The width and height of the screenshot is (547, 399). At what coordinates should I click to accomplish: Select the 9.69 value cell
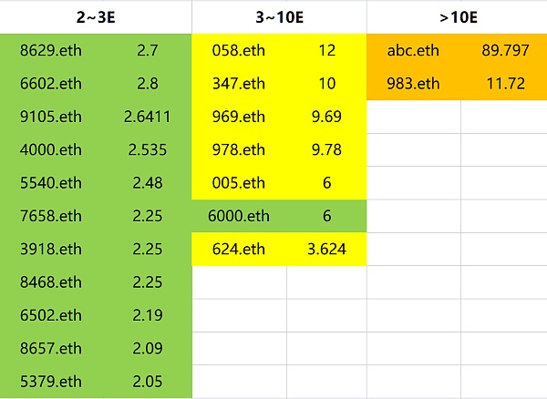coord(326,117)
